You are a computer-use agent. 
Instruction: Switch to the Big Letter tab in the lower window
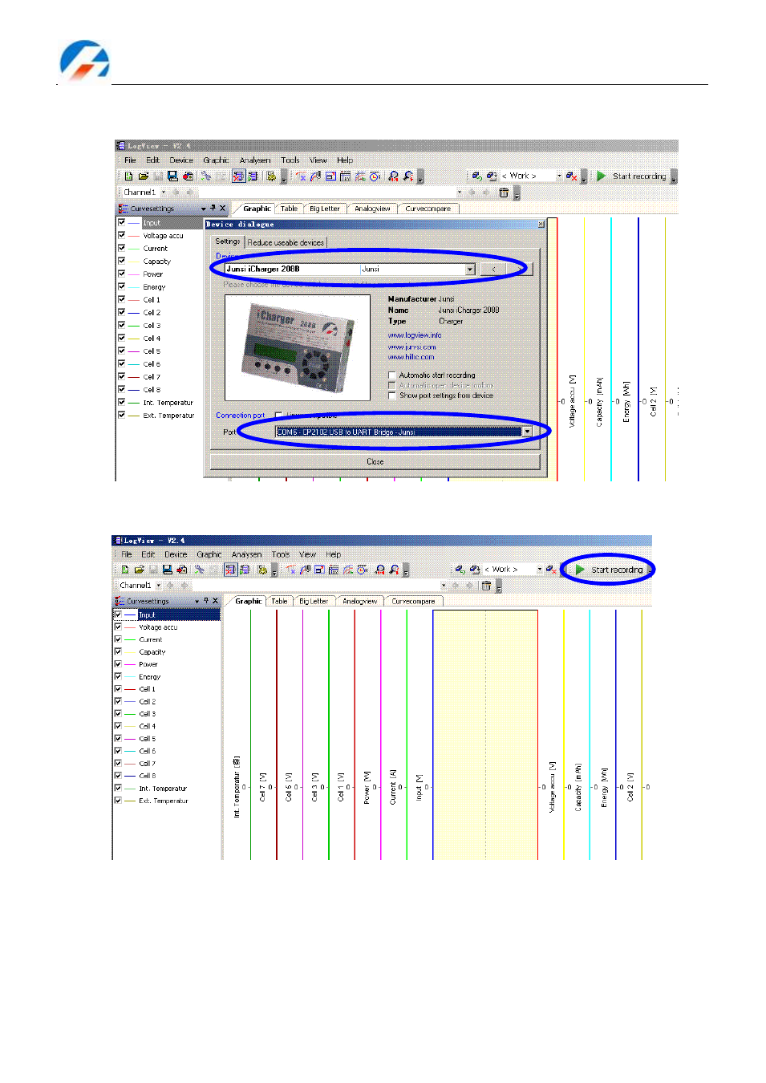(314, 601)
